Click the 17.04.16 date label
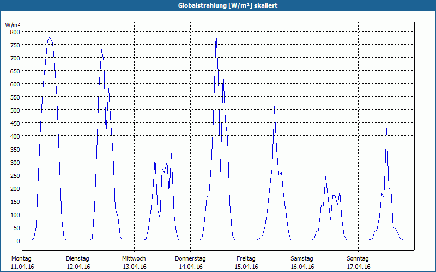This screenshot has height=272, width=436. 359,267
